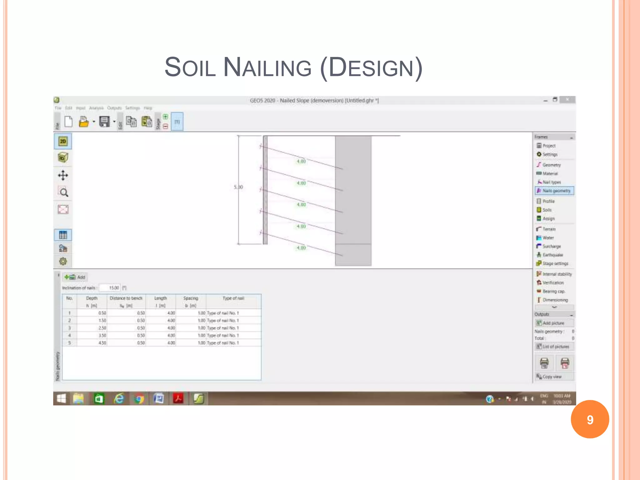The image size is (640, 480).
Task: Open the Earthquake frame
Action: point(554,255)
